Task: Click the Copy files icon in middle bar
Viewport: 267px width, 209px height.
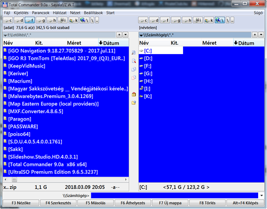Action: [133, 69]
